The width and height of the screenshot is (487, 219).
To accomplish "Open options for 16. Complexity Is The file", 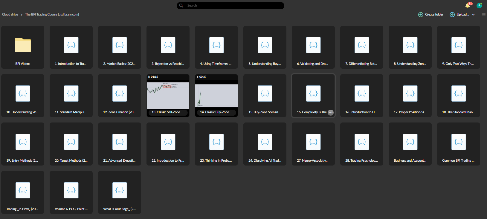I will click(x=331, y=112).
